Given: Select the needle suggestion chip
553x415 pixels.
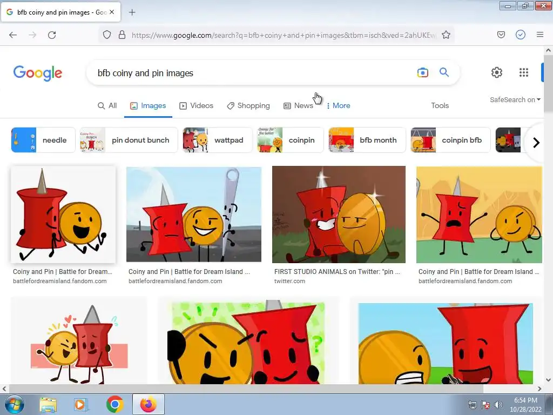Looking at the screenshot, I should coord(43,140).
